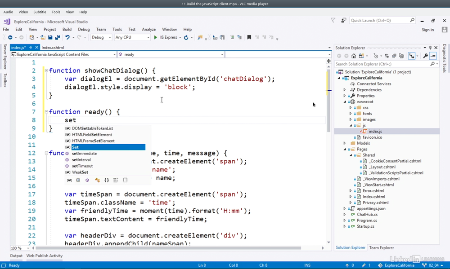Click the comment-out selected lines icon
This screenshot has width=450, height=269.
pos(232,38)
